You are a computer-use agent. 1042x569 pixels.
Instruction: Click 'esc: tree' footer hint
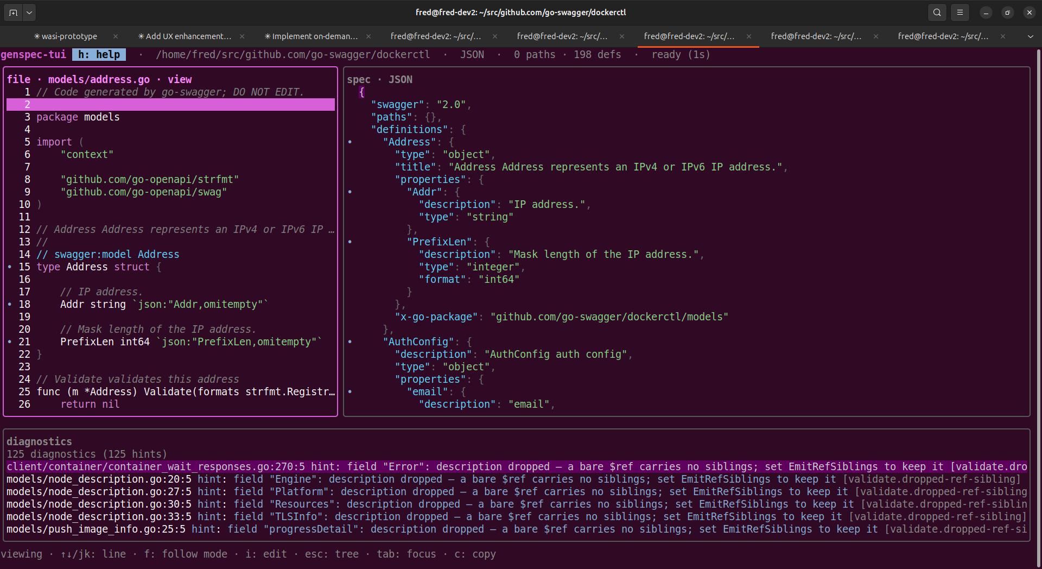pyautogui.click(x=332, y=554)
